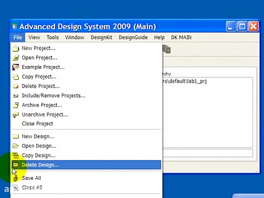Open the View menu
Screen dimensions: 264x198
click(x=34, y=37)
